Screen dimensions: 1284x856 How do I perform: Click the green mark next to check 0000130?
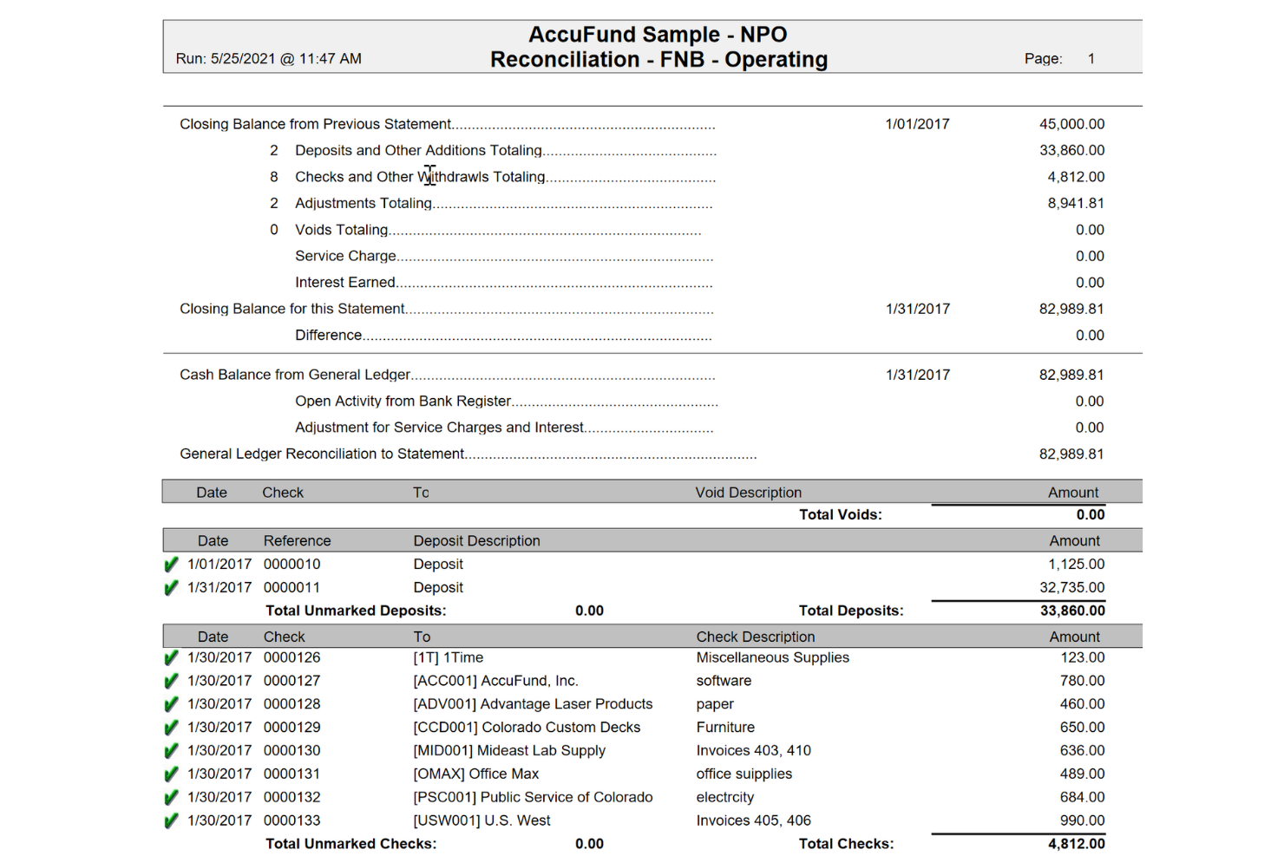click(x=171, y=750)
